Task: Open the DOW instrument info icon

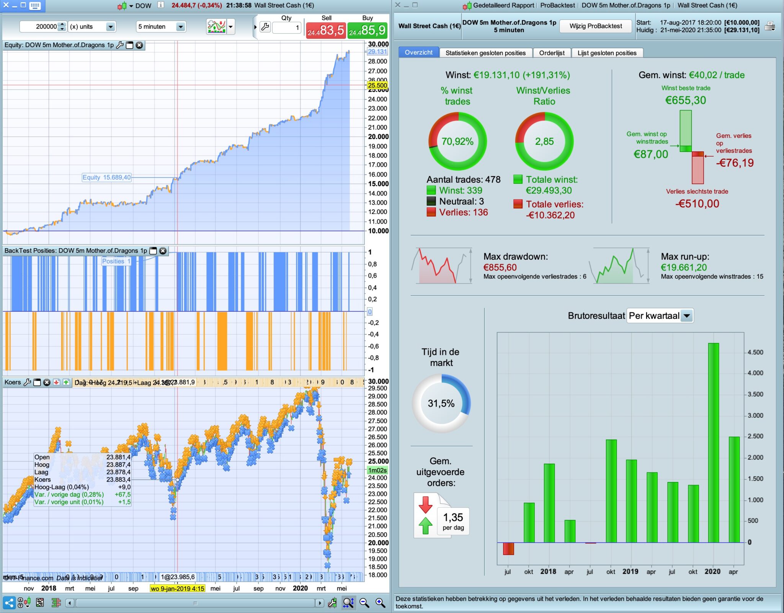Action: [161, 5]
